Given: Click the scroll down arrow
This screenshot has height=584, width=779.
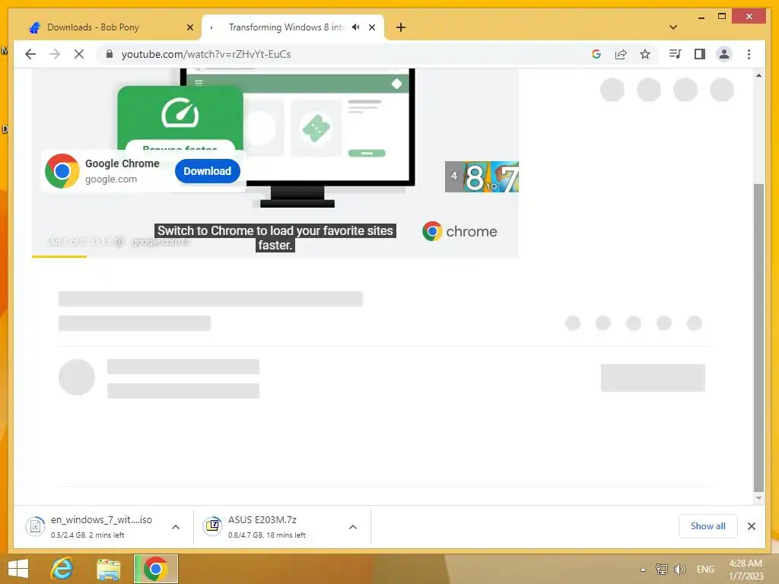Looking at the screenshot, I should [758, 497].
